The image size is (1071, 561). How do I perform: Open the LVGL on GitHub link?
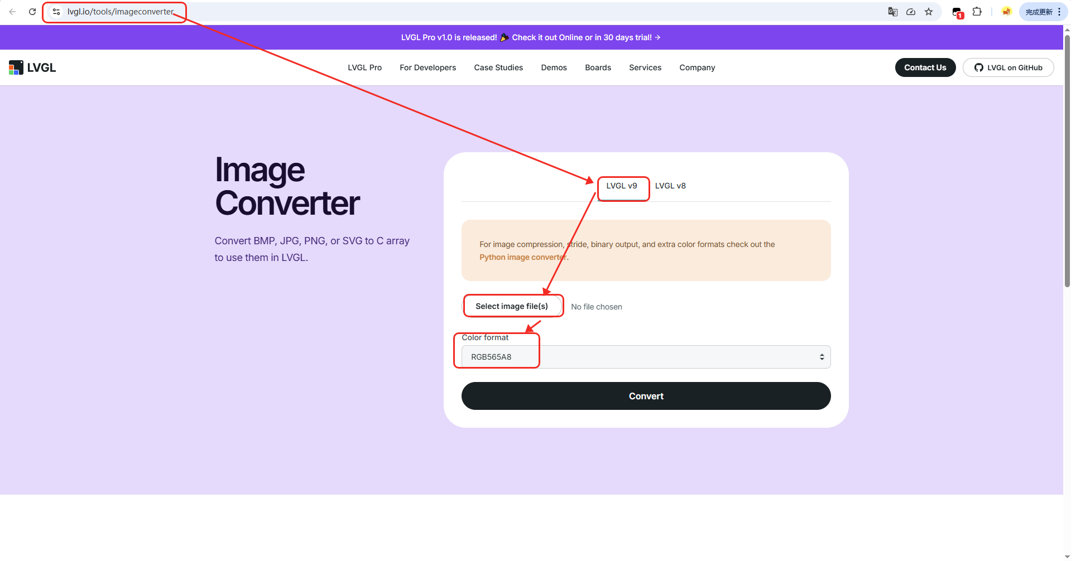tap(1008, 67)
